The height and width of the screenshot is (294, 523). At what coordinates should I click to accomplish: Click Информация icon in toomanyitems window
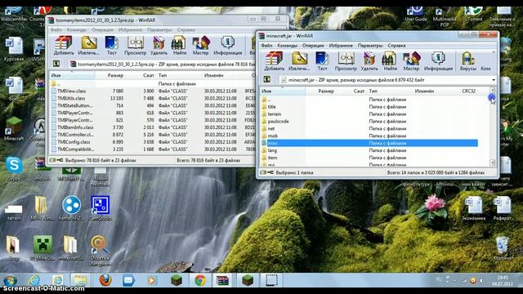pos(227,46)
